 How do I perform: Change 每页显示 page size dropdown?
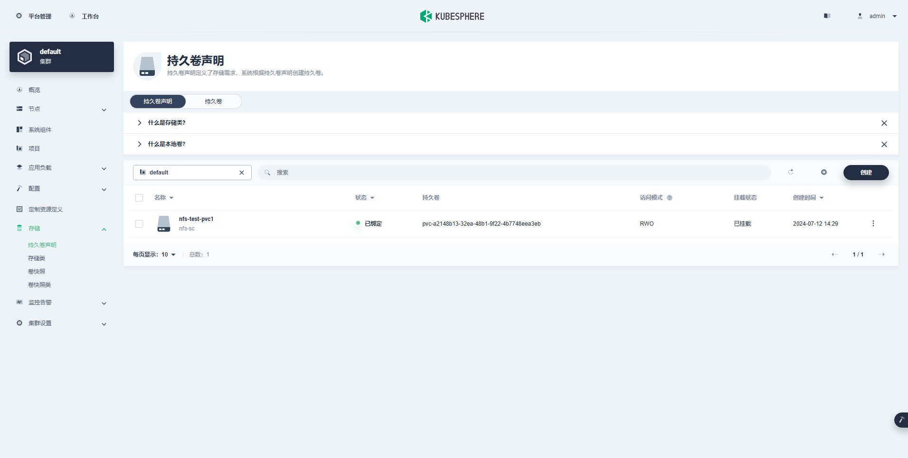coord(154,255)
